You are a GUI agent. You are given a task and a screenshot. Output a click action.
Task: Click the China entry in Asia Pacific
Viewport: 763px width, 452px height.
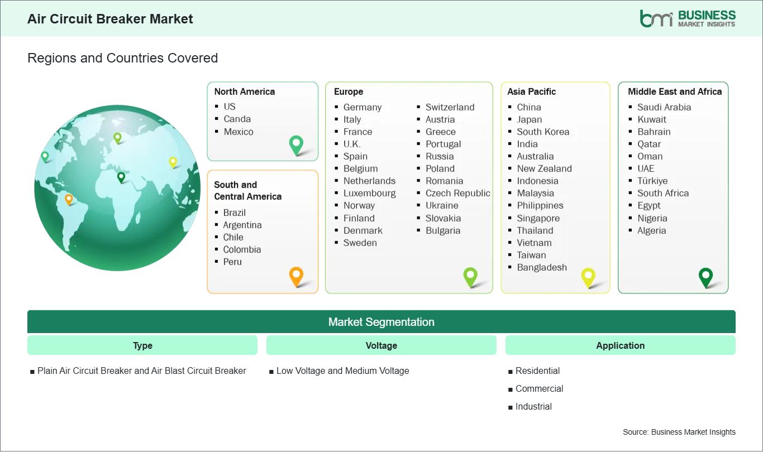pos(528,107)
